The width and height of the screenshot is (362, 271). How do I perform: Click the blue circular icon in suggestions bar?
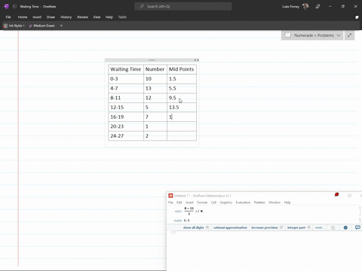(x=345, y=227)
